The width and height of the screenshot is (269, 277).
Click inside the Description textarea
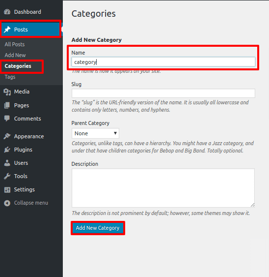pyautogui.click(x=163, y=188)
